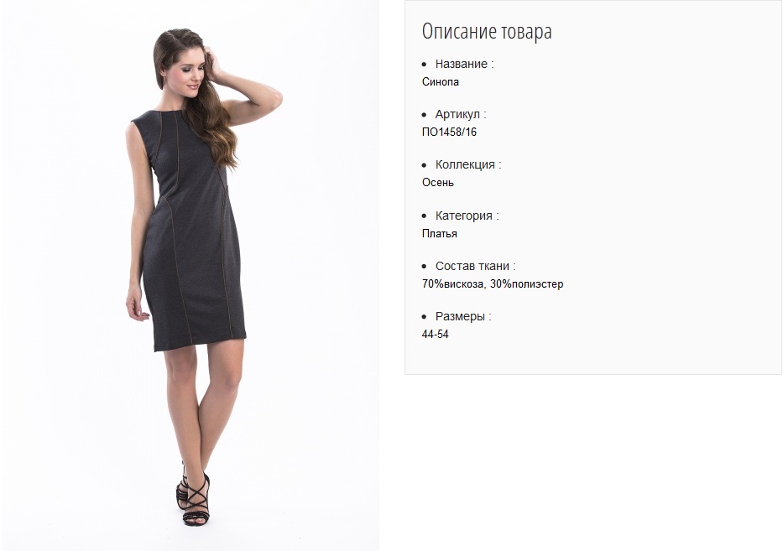This screenshot has height=551, width=783.
Task: Click the bullet next to 'Состав ткани'
Action: (x=424, y=267)
